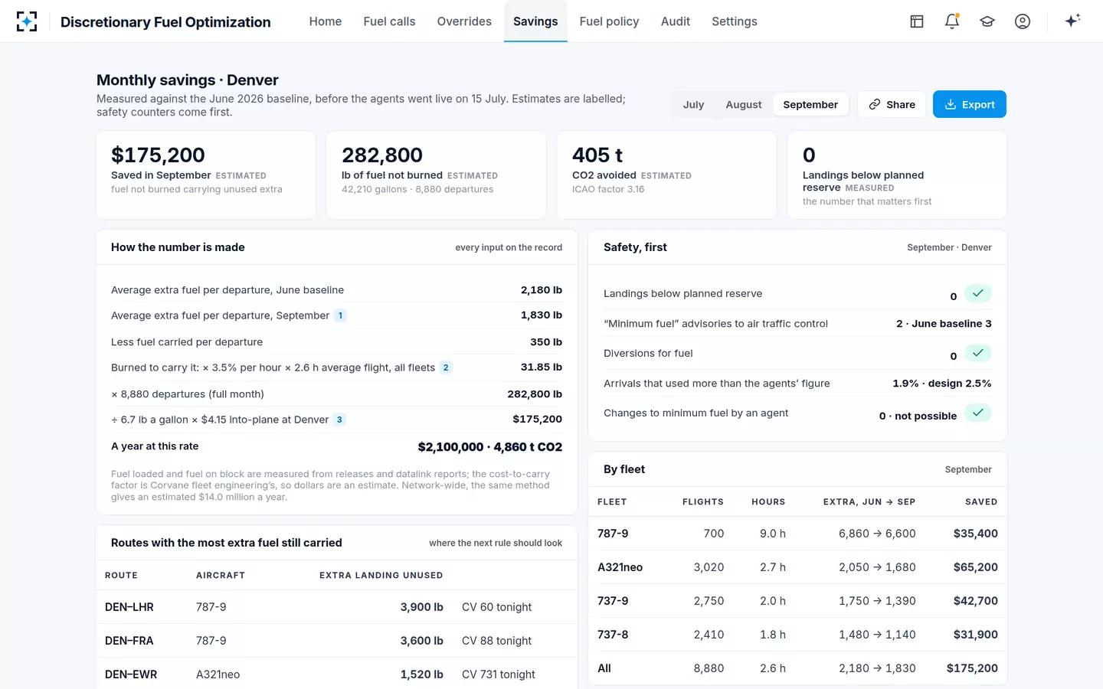Click the green check beside Changes to minimum fuel
The width and height of the screenshot is (1103, 689).
[x=978, y=413]
